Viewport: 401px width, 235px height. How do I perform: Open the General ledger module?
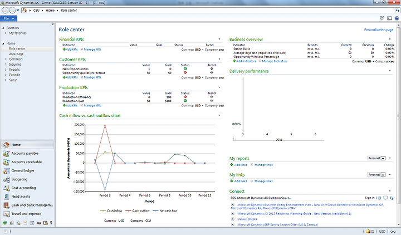tap(27, 170)
